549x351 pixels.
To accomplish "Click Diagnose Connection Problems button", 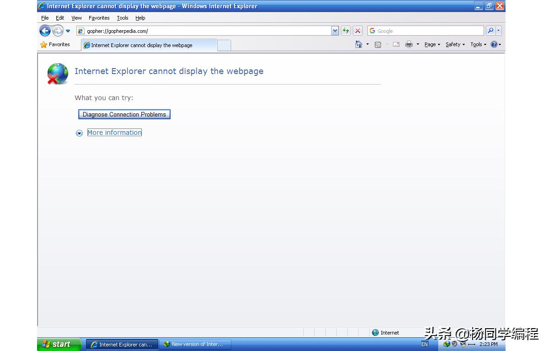I will coord(124,114).
